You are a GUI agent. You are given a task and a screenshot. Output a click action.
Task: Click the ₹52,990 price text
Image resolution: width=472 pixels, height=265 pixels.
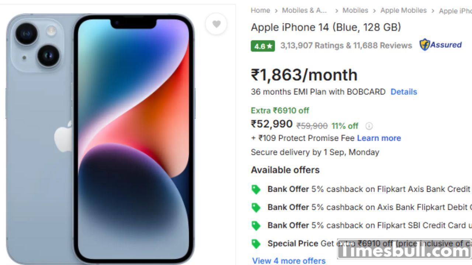point(272,124)
